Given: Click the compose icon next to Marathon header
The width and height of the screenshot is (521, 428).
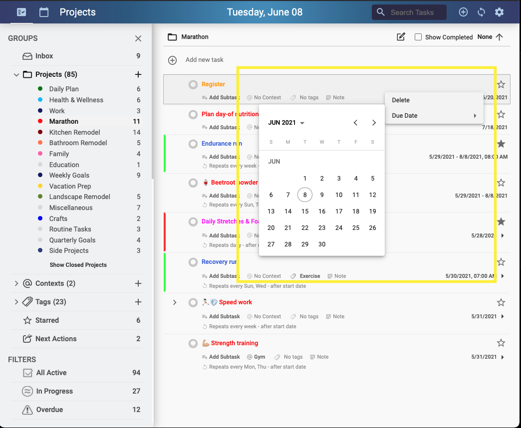Looking at the screenshot, I should tap(401, 37).
